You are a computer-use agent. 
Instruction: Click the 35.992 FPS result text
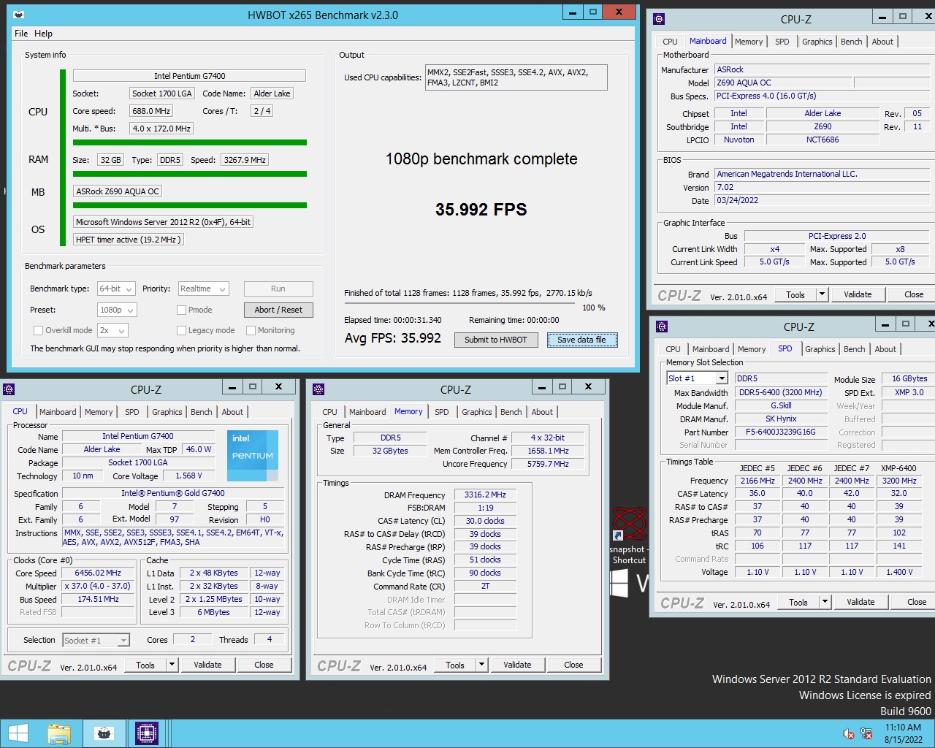tap(481, 210)
